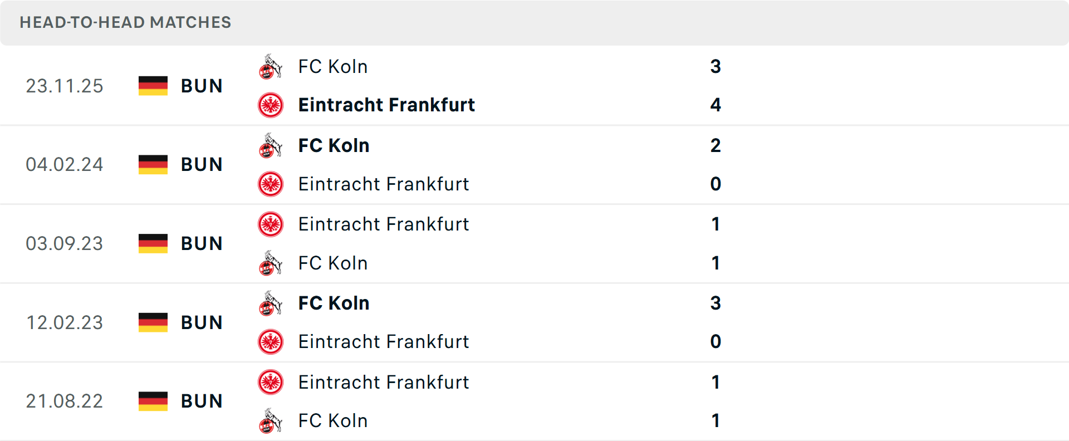The width and height of the screenshot is (1069, 441).
Task: Select the Eintracht Frankfurt badge in the top row
Action: click(271, 105)
